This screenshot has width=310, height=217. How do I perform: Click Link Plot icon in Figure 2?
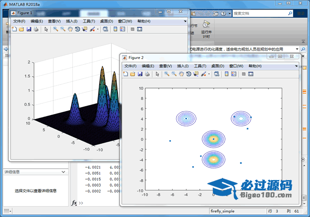217,74
